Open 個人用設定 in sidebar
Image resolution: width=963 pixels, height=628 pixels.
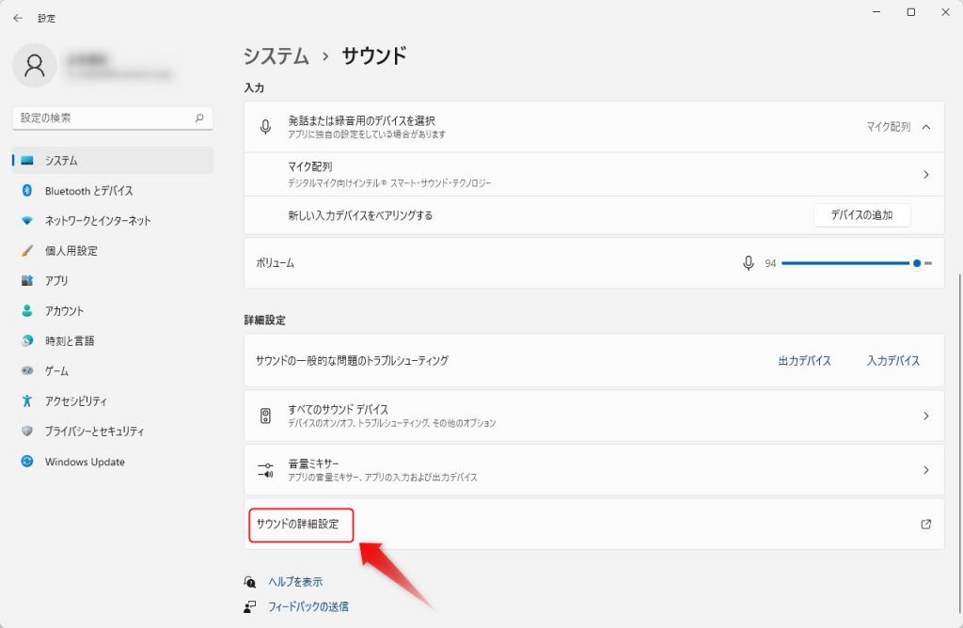[113, 250]
